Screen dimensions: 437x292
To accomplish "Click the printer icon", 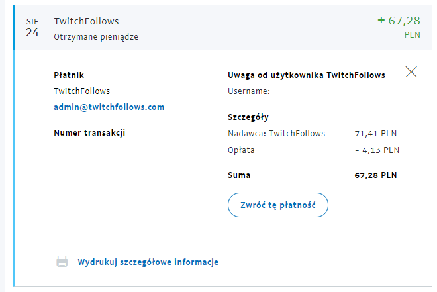I will pyautogui.click(x=62, y=262).
